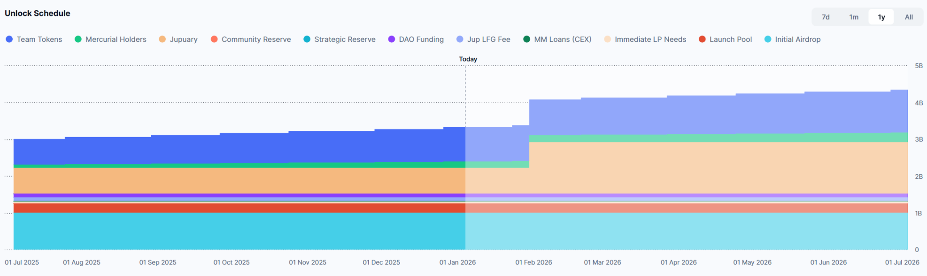Switch the chart range to 7d

[x=826, y=17]
